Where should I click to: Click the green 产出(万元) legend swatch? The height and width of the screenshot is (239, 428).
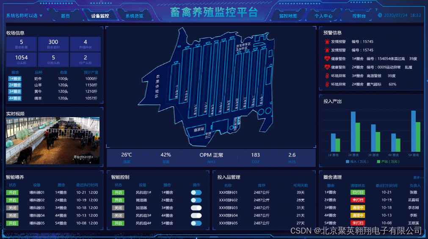point(378,162)
